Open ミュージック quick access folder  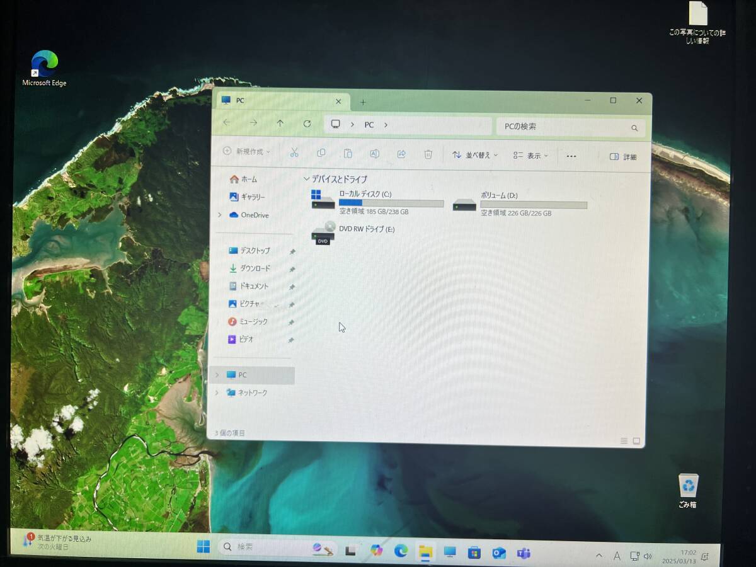[248, 321]
